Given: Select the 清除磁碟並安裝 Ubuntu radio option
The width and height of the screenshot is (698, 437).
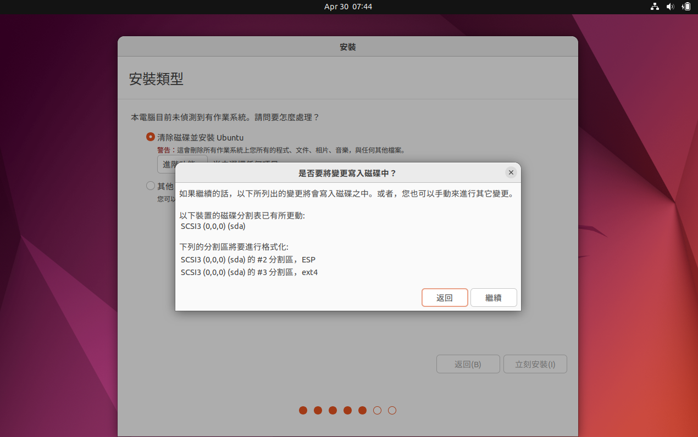Looking at the screenshot, I should coord(151,137).
